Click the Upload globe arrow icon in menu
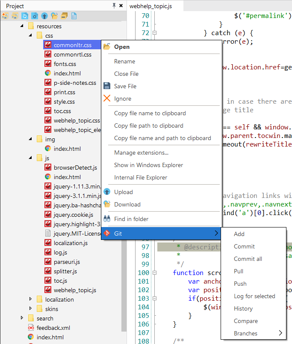Screen dimensions: 292x344 [x=107, y=192]
